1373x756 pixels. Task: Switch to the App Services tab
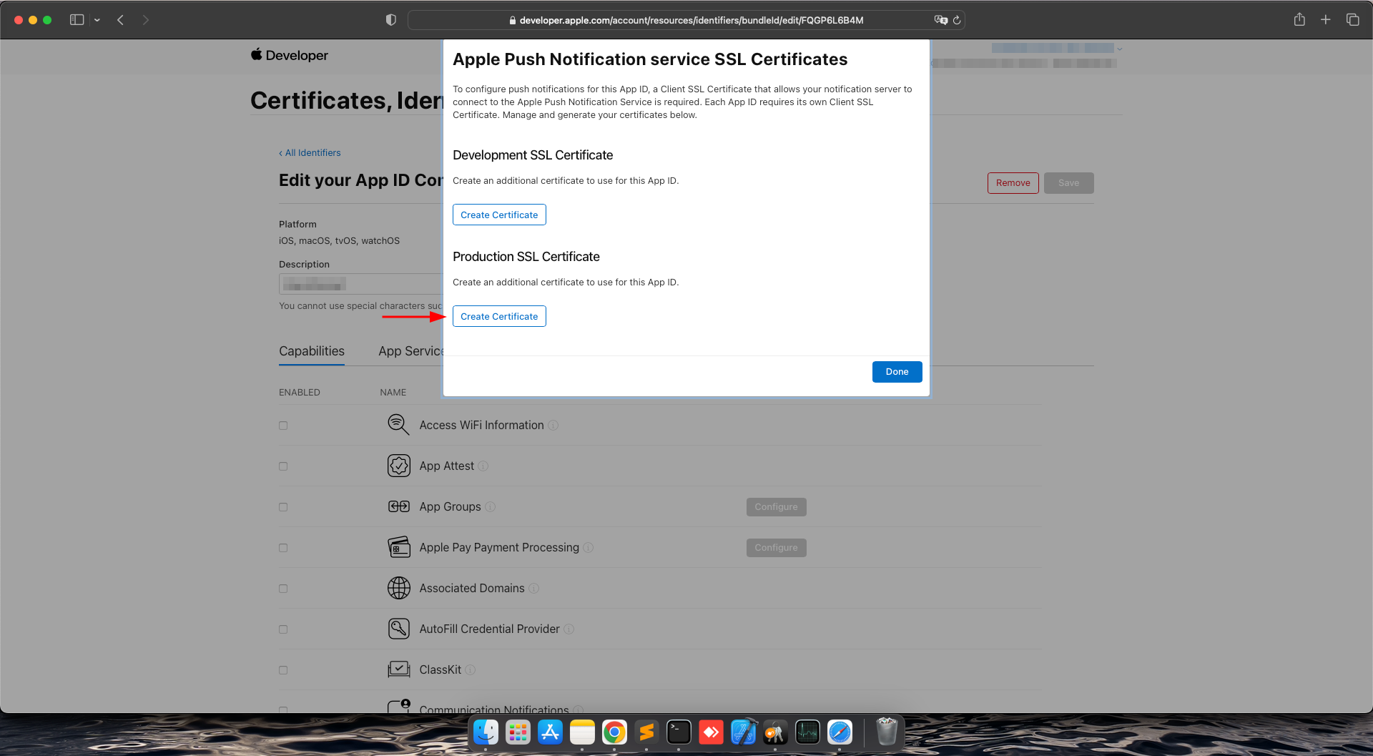(410, 351)
